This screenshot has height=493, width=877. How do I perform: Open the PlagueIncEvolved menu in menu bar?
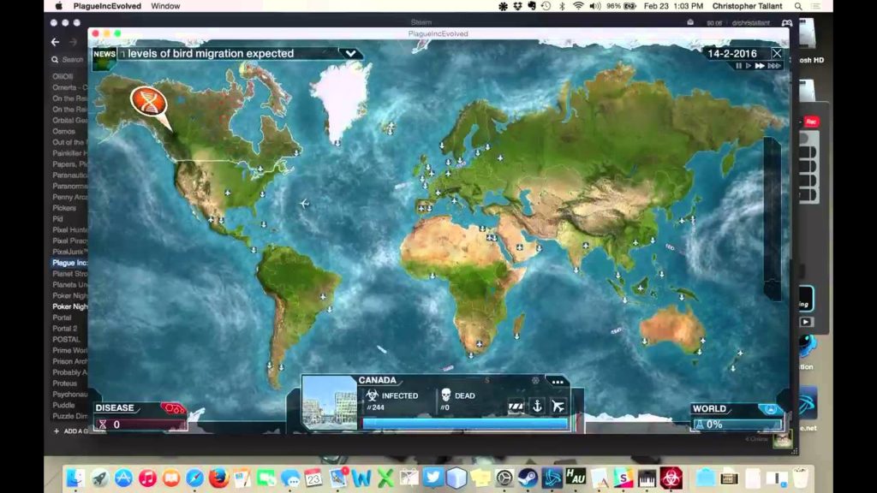[x=107, y=6]
